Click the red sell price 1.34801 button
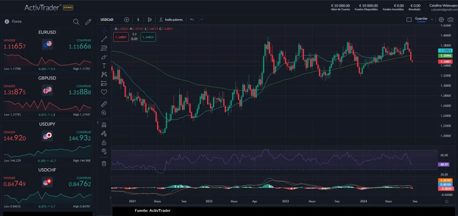Image resolution: width=458 pixels, height=216 pixels. pyautogui.click(x=120, y=38)
